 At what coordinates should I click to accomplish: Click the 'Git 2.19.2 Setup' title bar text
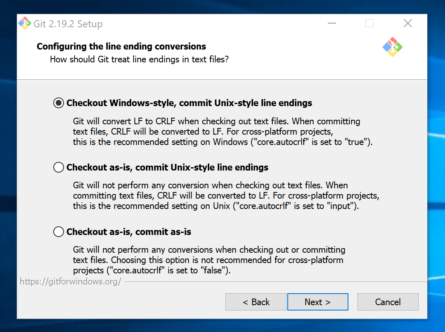point(68,24)
